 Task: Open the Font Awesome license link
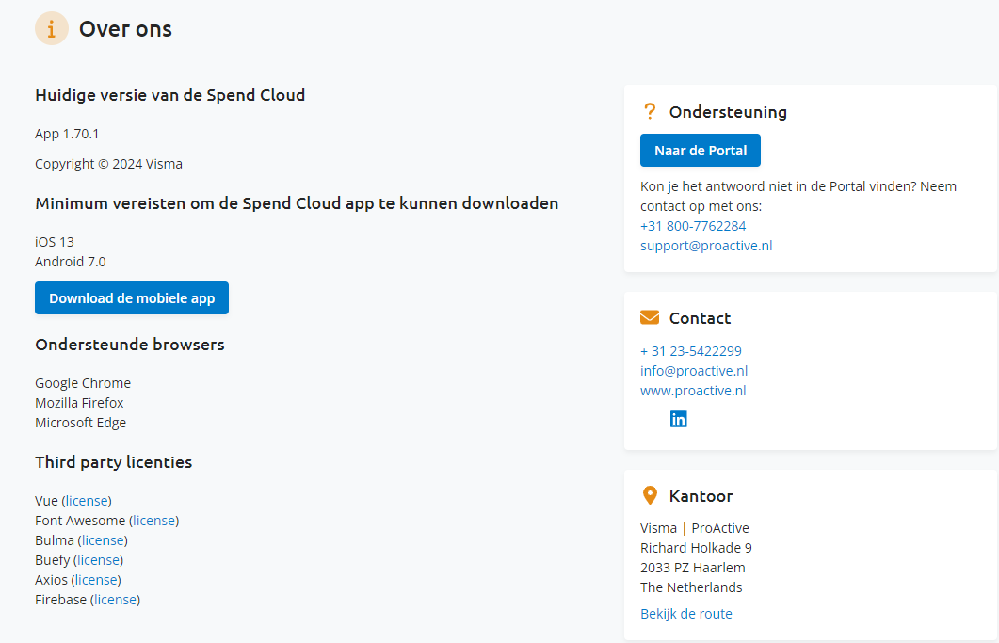point(153,521)
